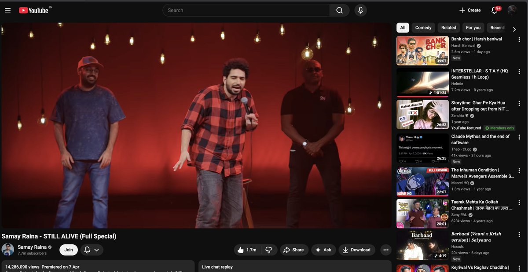Open options menu for Claude Mythos video

click(519, 137)
